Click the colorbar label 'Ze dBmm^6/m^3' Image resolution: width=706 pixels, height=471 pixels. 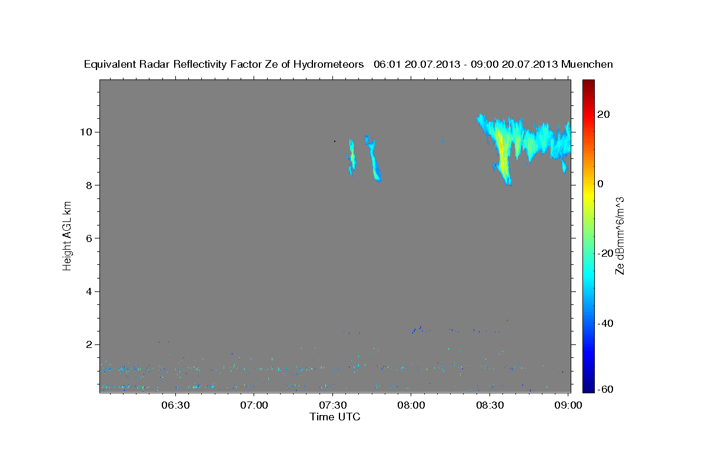coord(620,236)
